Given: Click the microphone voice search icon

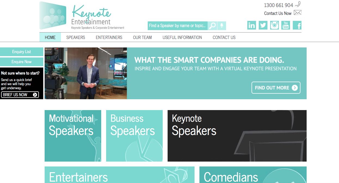Looking at the screenshot, I should coord(222,26).
